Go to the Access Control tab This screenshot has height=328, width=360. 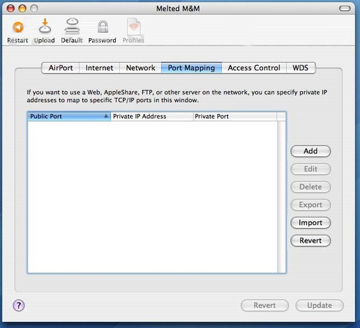(x=254, y=68)
